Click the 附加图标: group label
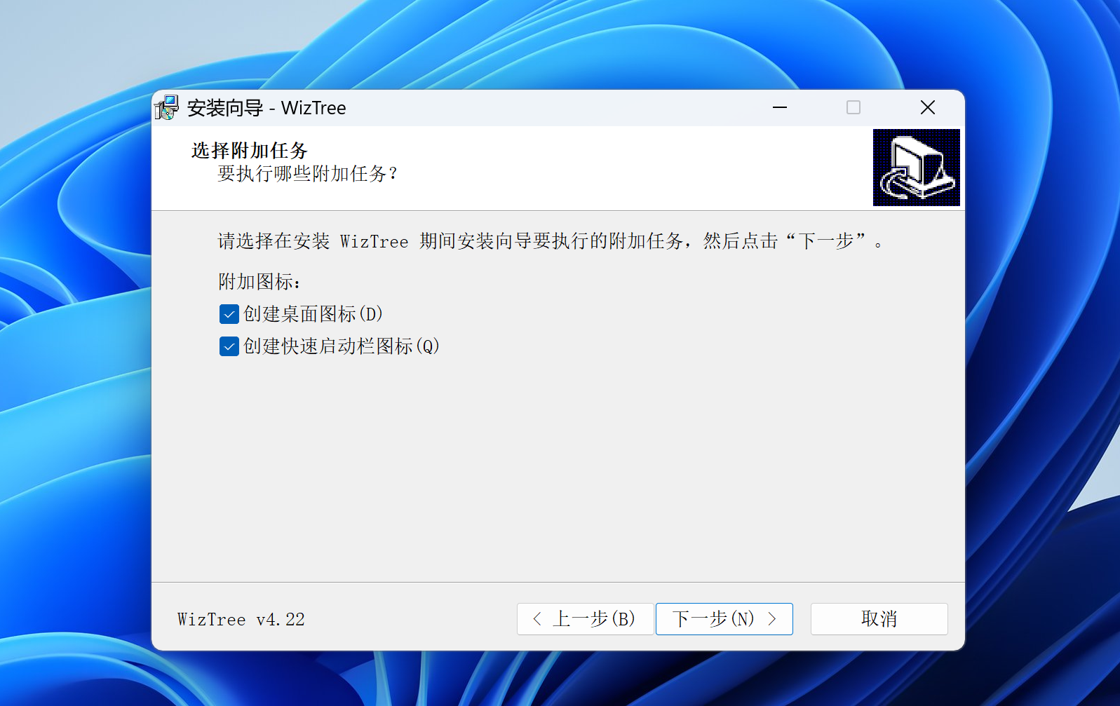The image size is (1120, 706). (259, 282)
